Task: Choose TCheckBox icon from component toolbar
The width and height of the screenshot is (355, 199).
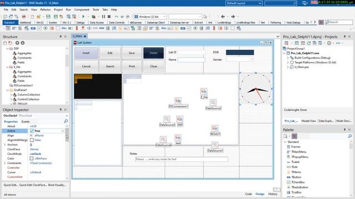Action: coord(39,28)
